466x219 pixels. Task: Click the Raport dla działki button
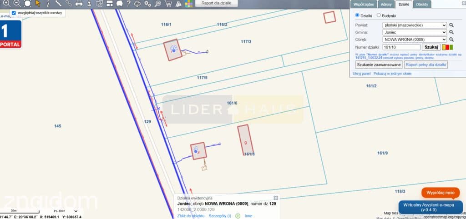click(x=217, y=3)
